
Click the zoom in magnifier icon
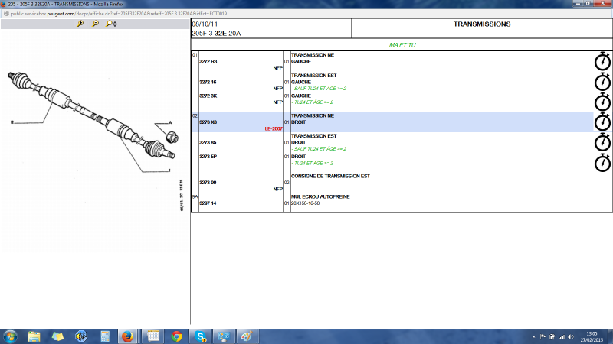pyautogui.click(x=80, y=24)
